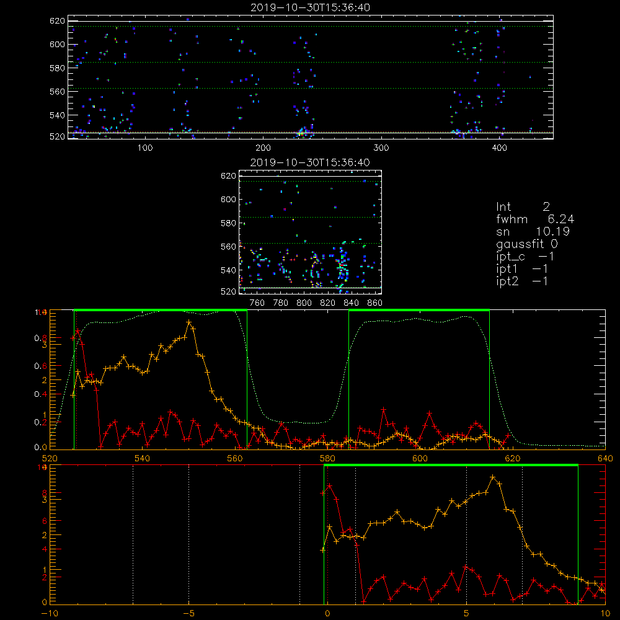This screenshot has width=620, height=620.
Task: Click x-axis label 860 on middle plot
Action: point(375,303)
